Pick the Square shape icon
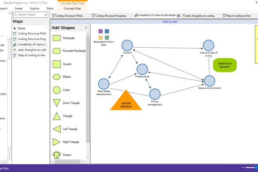The width and height of the screenshot is (258, 172). (57, 64)
